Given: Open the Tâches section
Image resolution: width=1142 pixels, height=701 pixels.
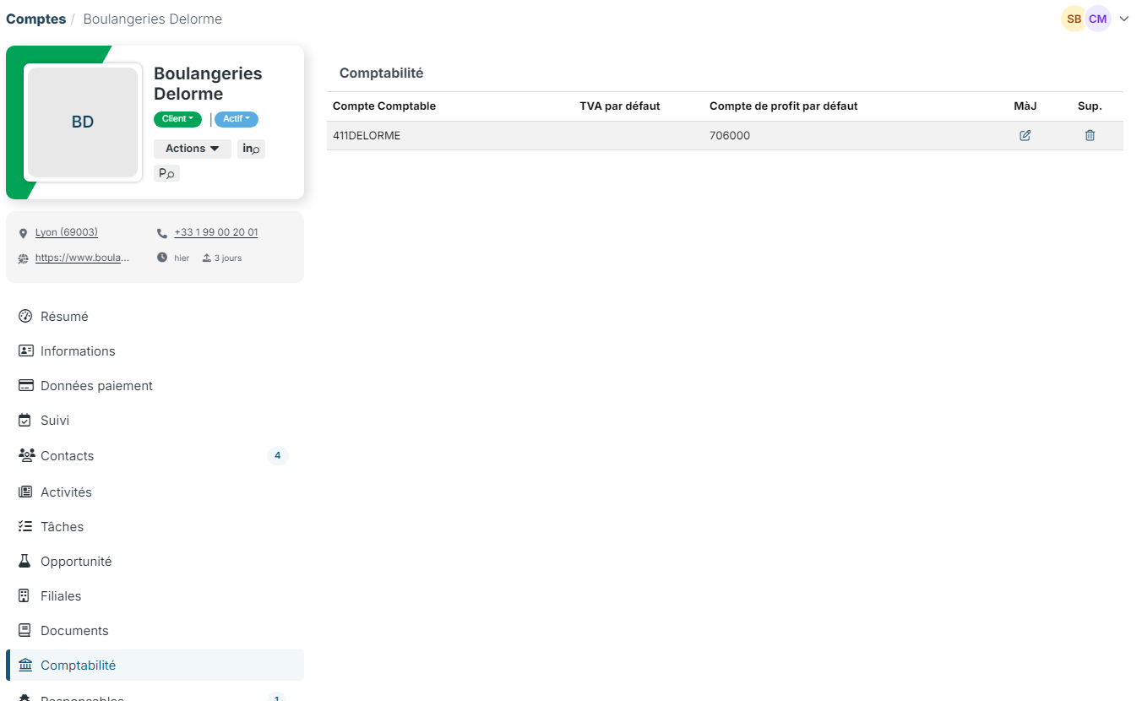Looking at the screenshot, I should (155, 527).
